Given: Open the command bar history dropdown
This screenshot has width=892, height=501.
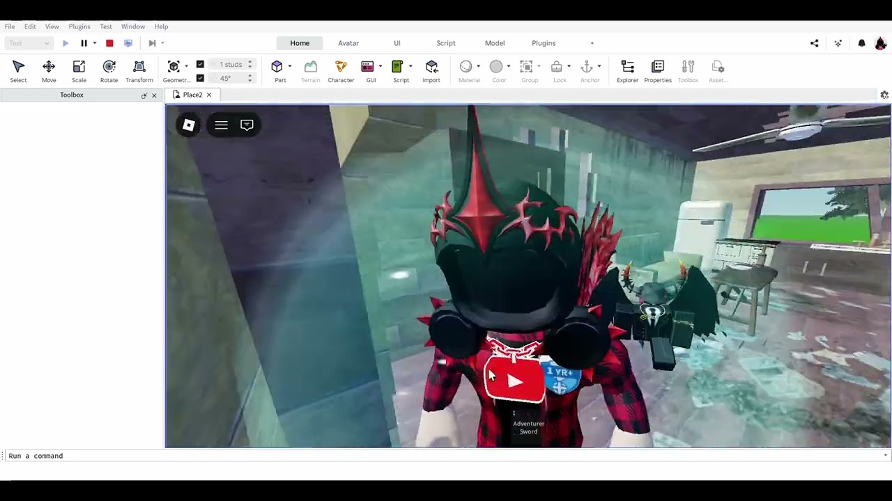Looking at the screenshot, I should pos(885,456).
